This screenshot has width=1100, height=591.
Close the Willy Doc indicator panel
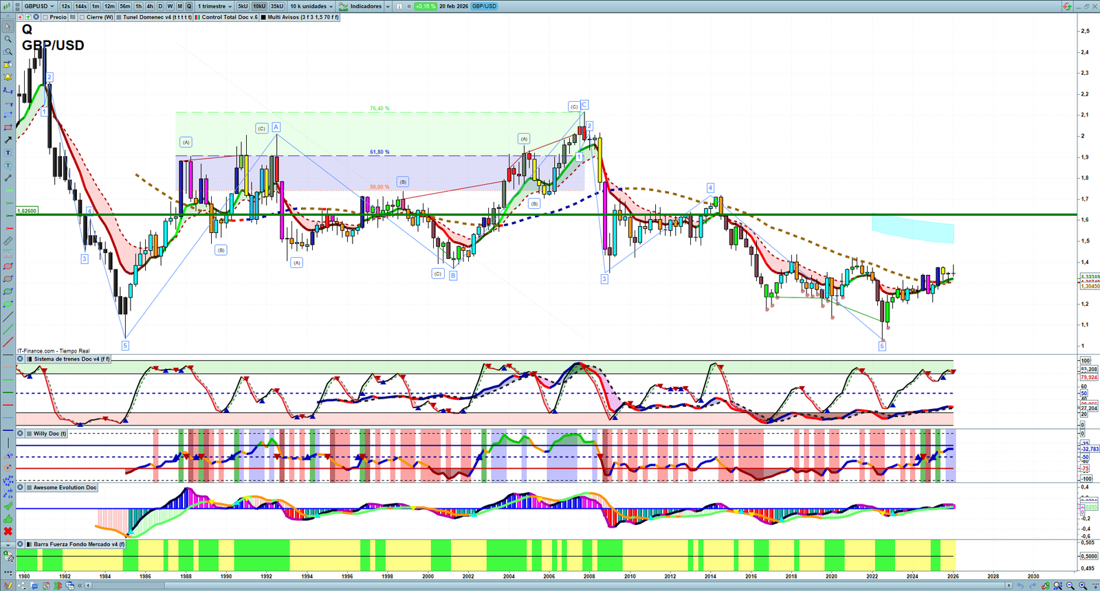tap(21, 434)
